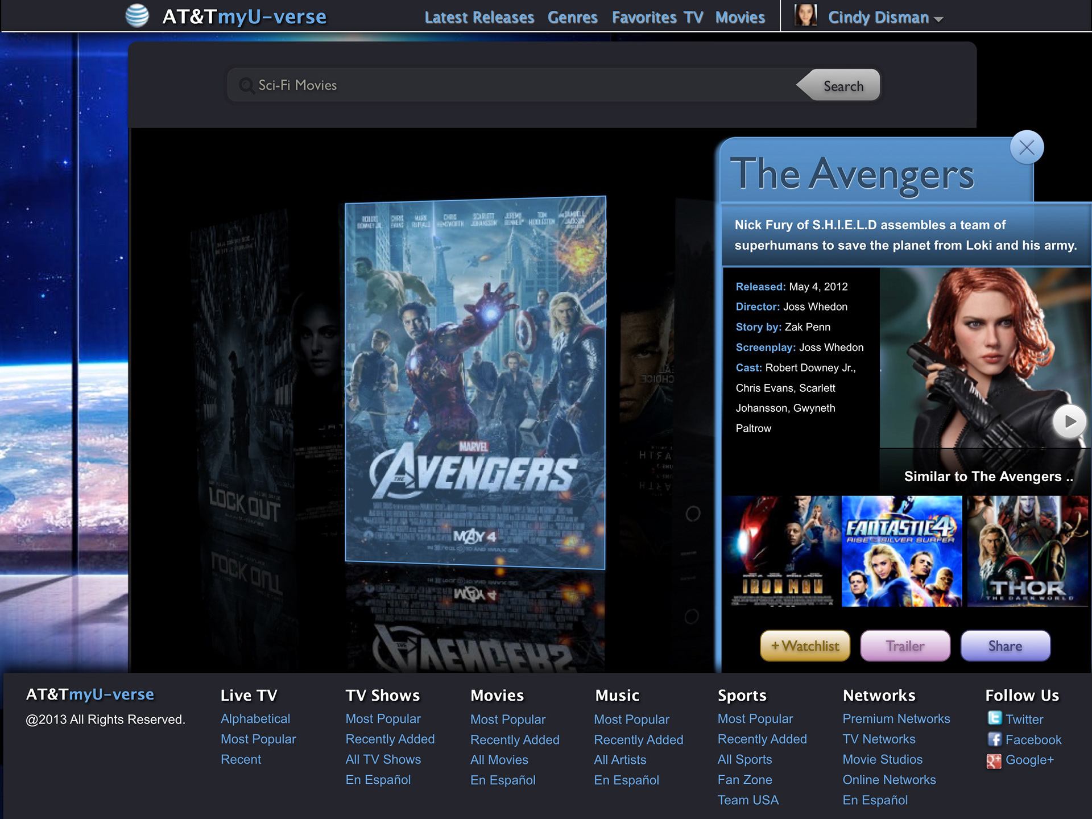
Task: Open Networks En Español link
Action: (875, 800)
